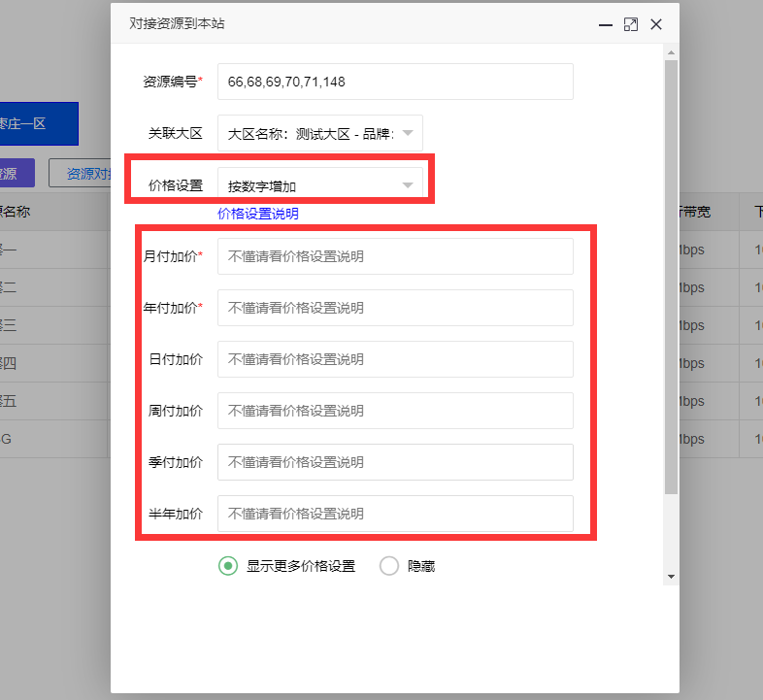
Task: Focus the 月付加价 input field
Action: pyautogui.click(x=395, y=256)
